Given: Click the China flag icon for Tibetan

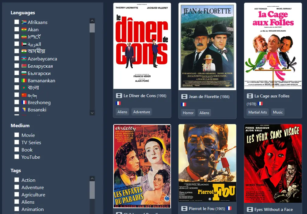Looking at the screenshot, I should 24,95.
